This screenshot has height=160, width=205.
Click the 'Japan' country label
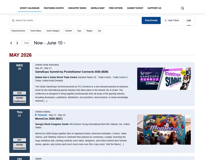click(x=38, y=158)
